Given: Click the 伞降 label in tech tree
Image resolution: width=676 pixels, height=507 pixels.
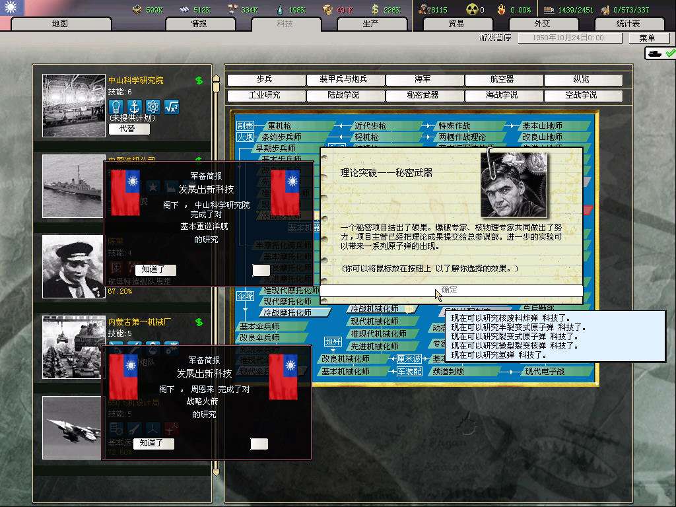Looking at the screenshot, I should pyautogui.click(x=245, y=296).
